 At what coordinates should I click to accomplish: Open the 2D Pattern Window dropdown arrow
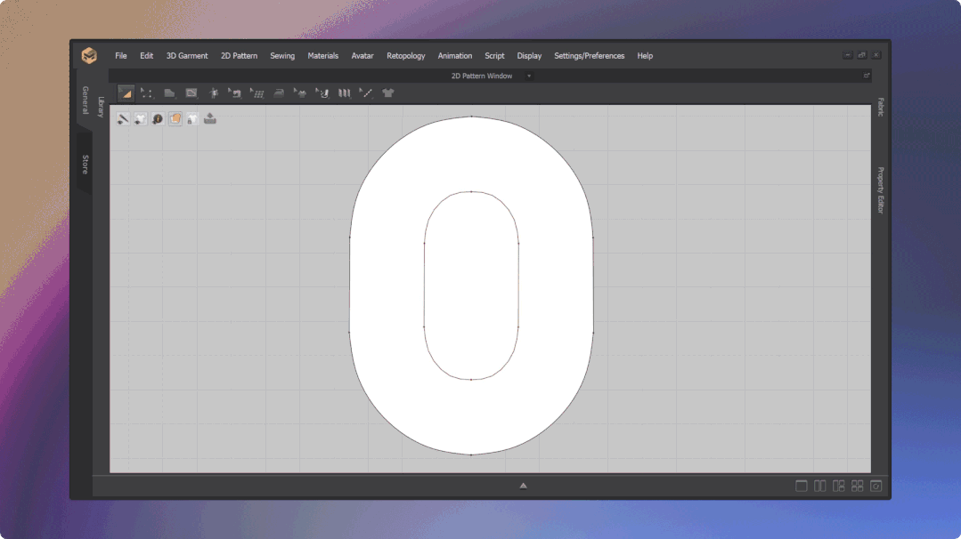coord(529,76)
